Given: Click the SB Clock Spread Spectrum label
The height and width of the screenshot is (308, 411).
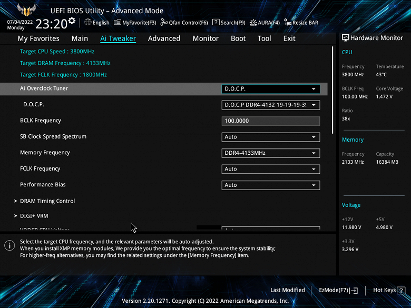Looking at the screenshot, I should tap(53, 136).
